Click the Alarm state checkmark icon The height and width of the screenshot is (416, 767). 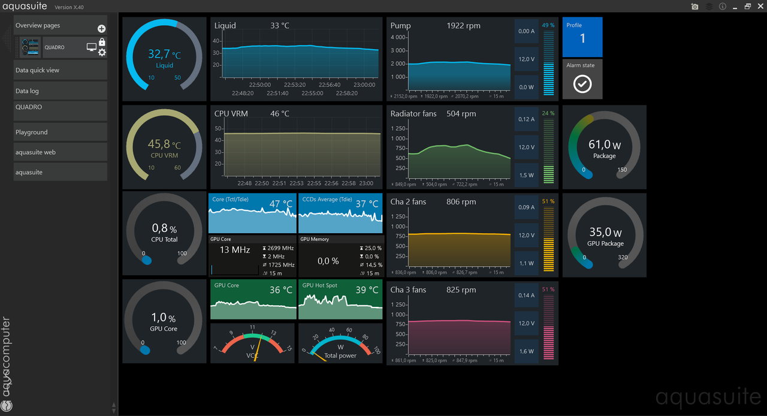tap(582, 84)
